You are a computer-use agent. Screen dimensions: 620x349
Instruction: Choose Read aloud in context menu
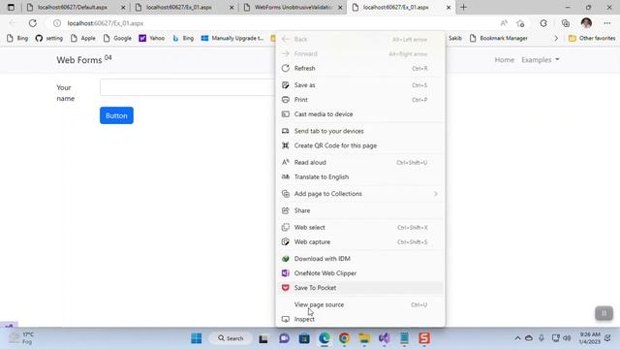coord(360,162)
